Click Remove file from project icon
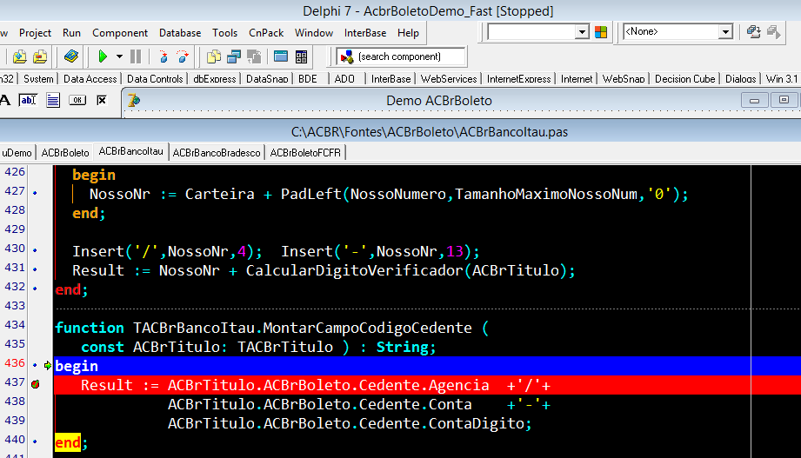 (40, 56)
